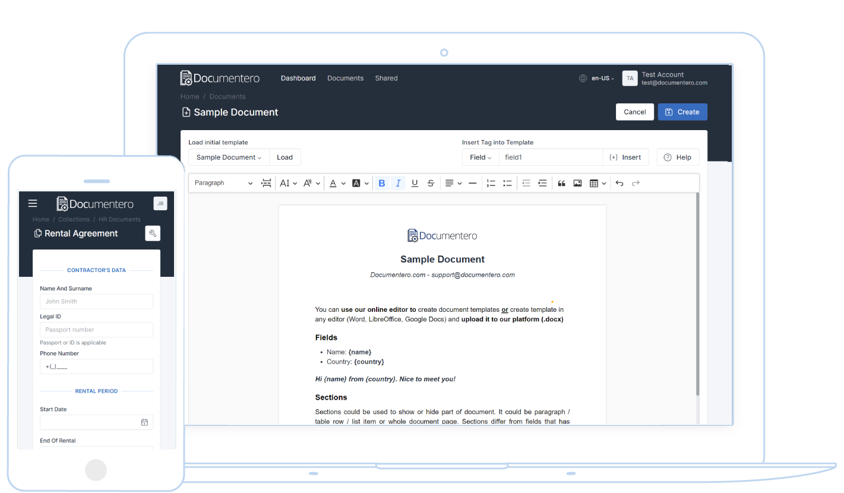Open the Paragraph heading dropdown
The height and width of the screenshot is (493, 844).
tap(223, 184)
